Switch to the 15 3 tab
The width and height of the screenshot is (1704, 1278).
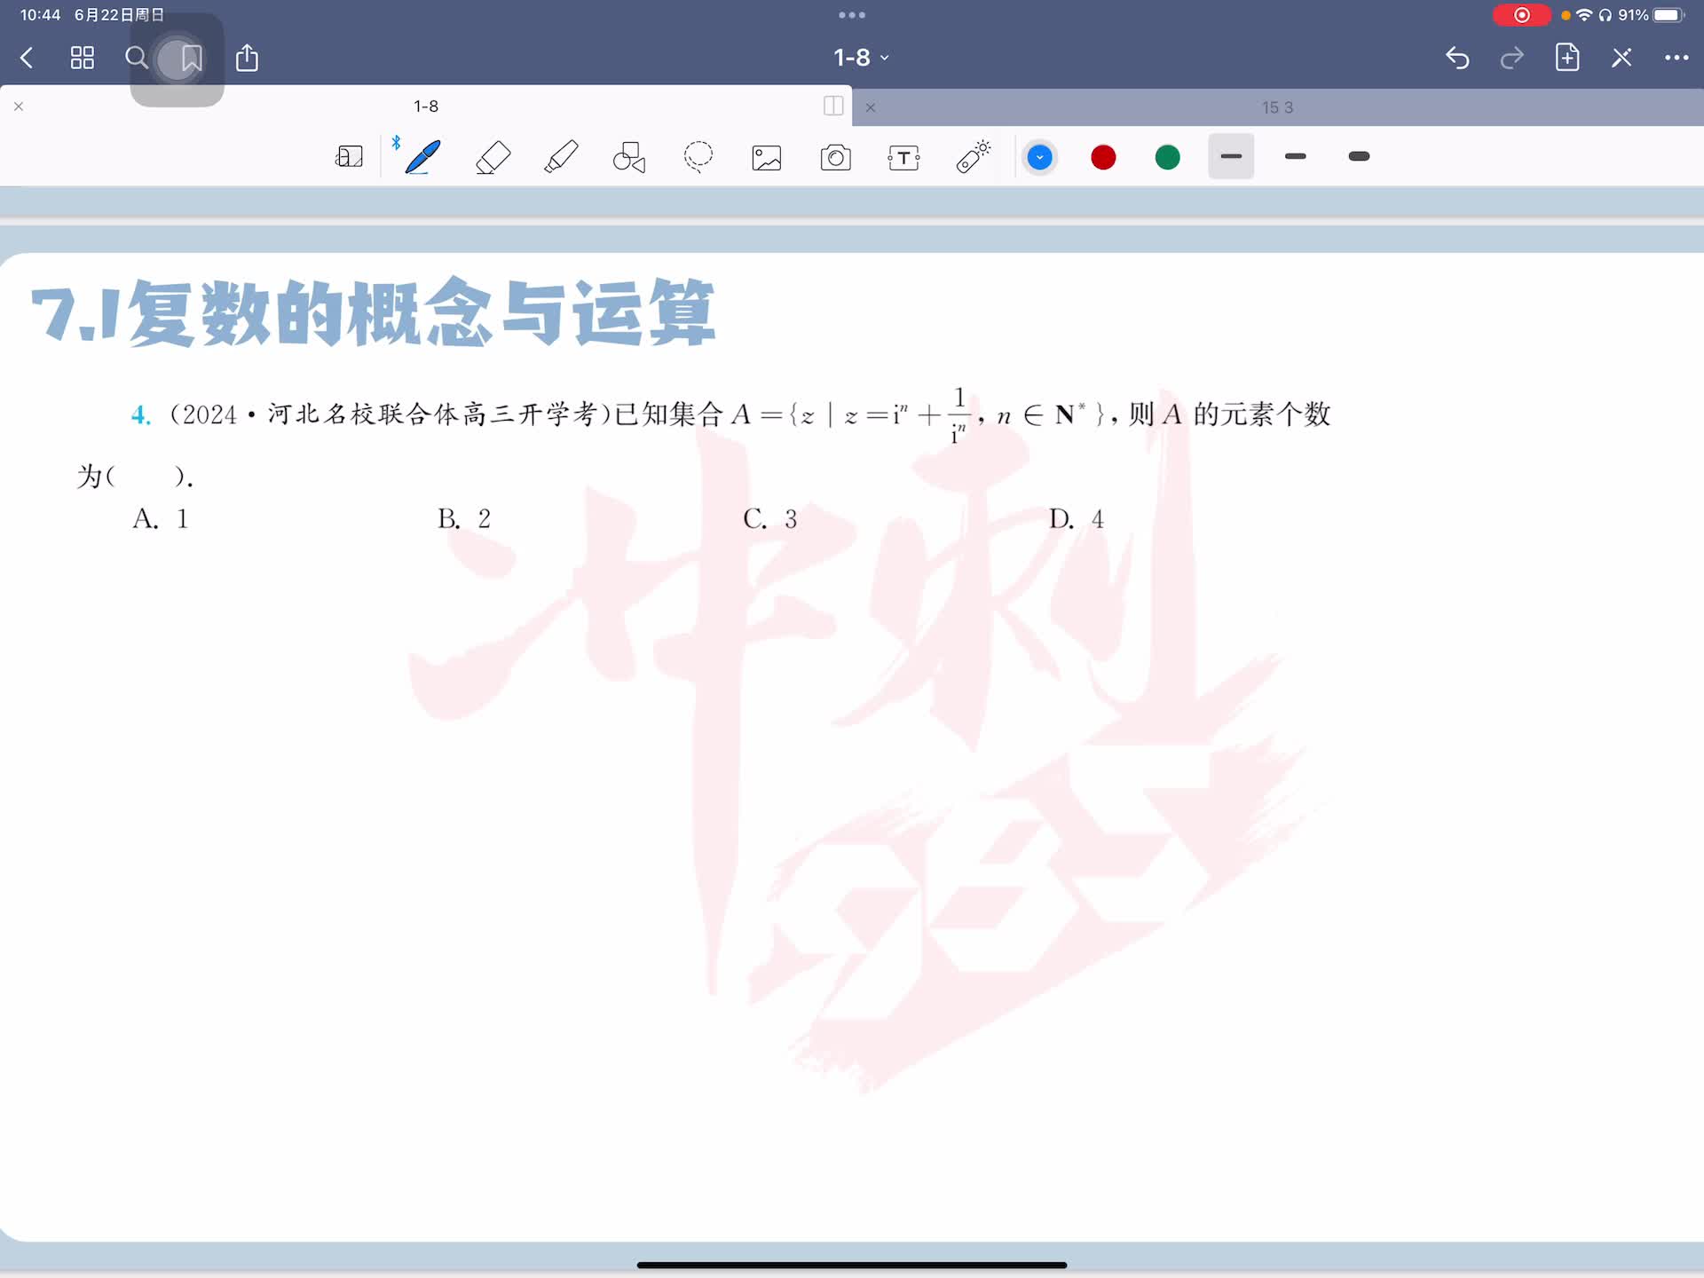1276,107
